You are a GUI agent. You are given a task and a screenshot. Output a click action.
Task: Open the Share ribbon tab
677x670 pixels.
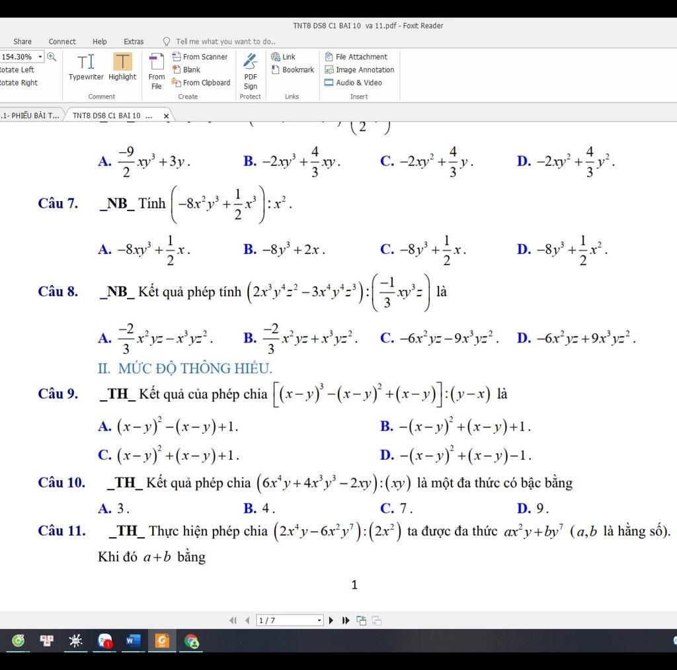[x=22, y=42]
